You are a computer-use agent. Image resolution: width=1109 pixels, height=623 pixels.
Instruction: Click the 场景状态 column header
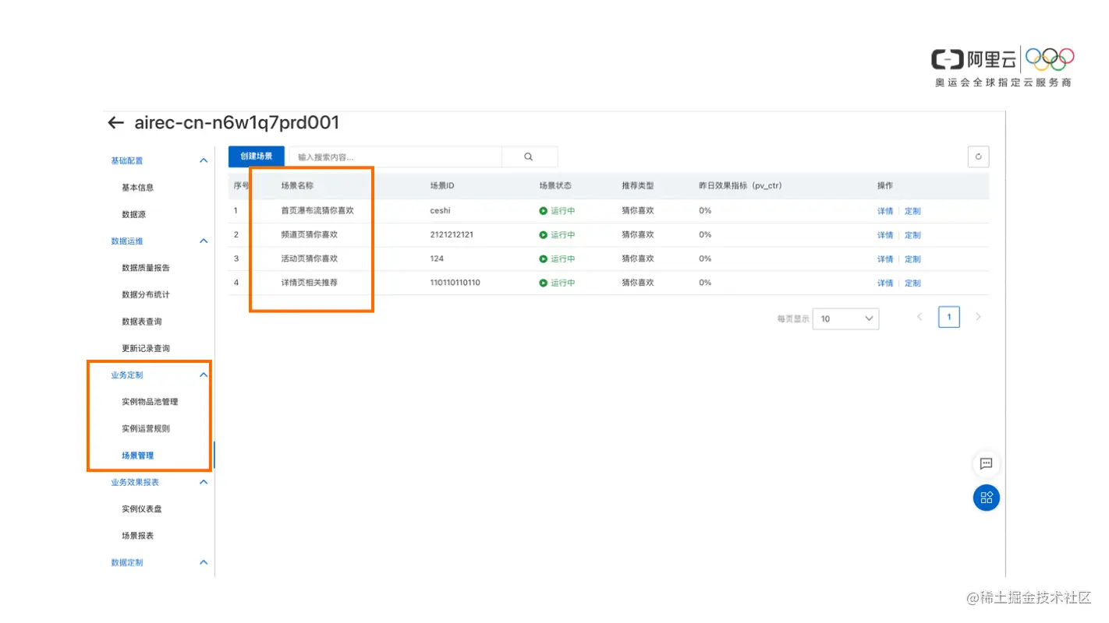(555, 186)
